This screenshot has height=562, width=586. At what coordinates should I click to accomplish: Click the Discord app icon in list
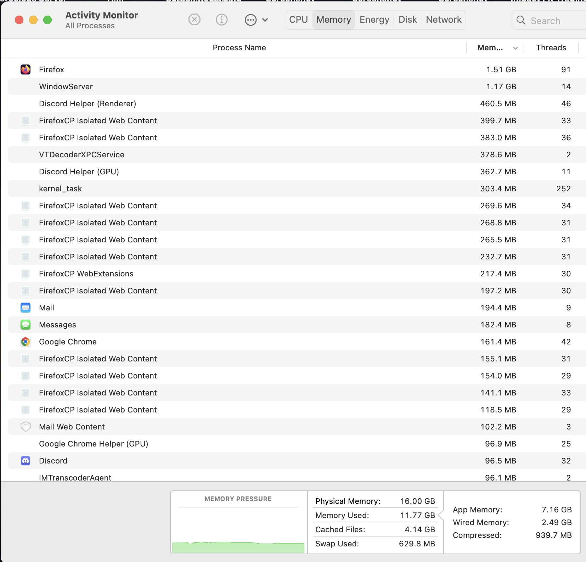(26, 461)
